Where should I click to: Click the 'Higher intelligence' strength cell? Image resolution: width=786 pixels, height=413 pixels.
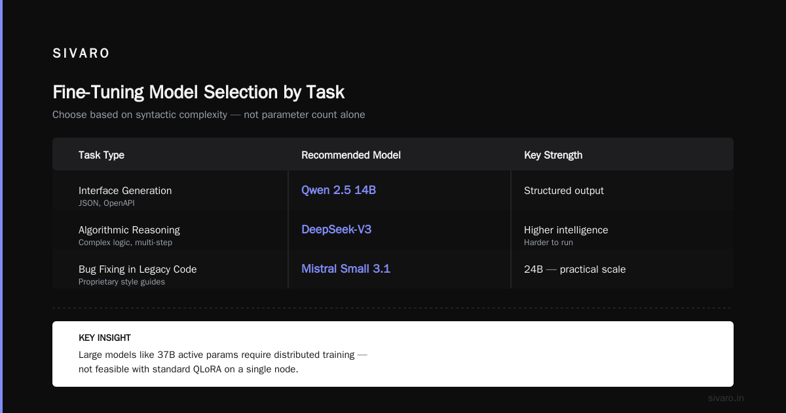[x=566, y=230]
